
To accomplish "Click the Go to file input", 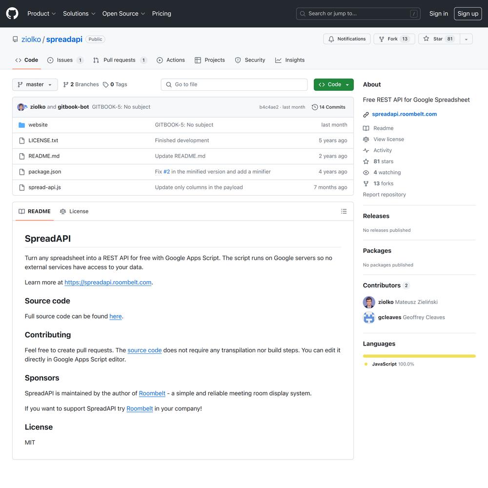I will (234, 84).
